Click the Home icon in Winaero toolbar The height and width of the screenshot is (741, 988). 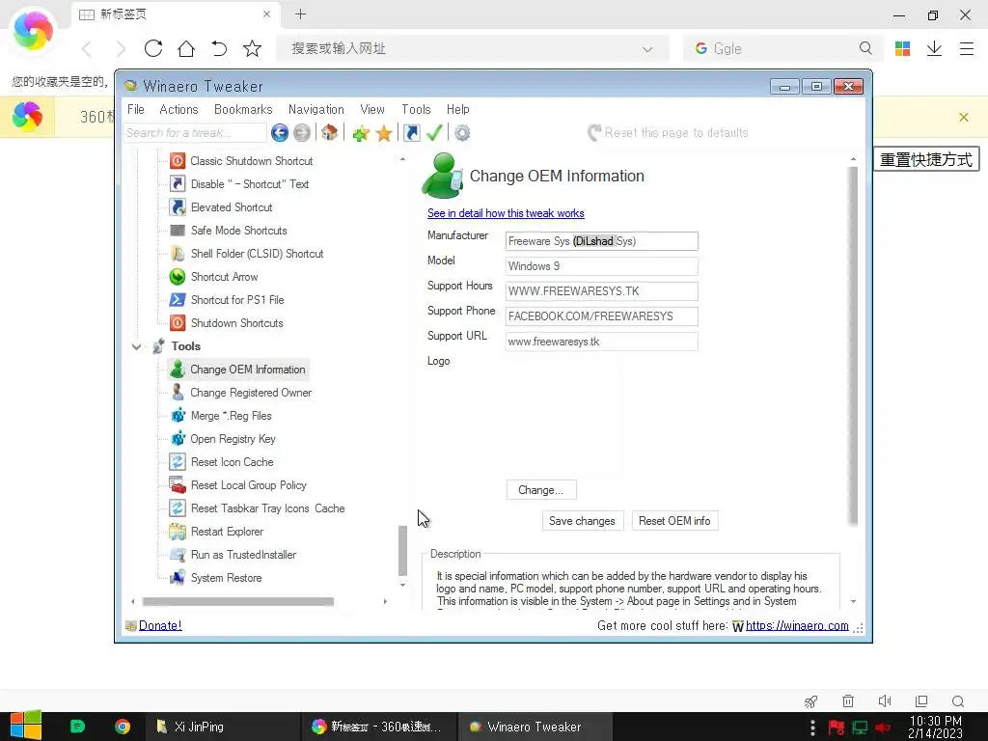pos(329,133)
